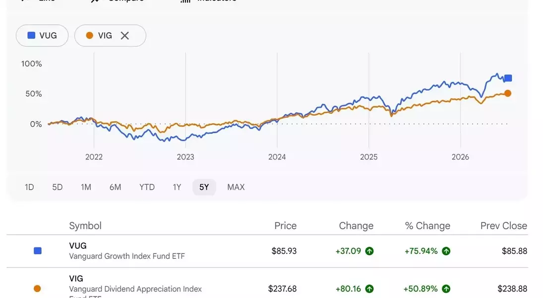The height and width of the screenshot is (298, 543).
Task: Click 0% label on y-axis
Action: pos(36,124)
